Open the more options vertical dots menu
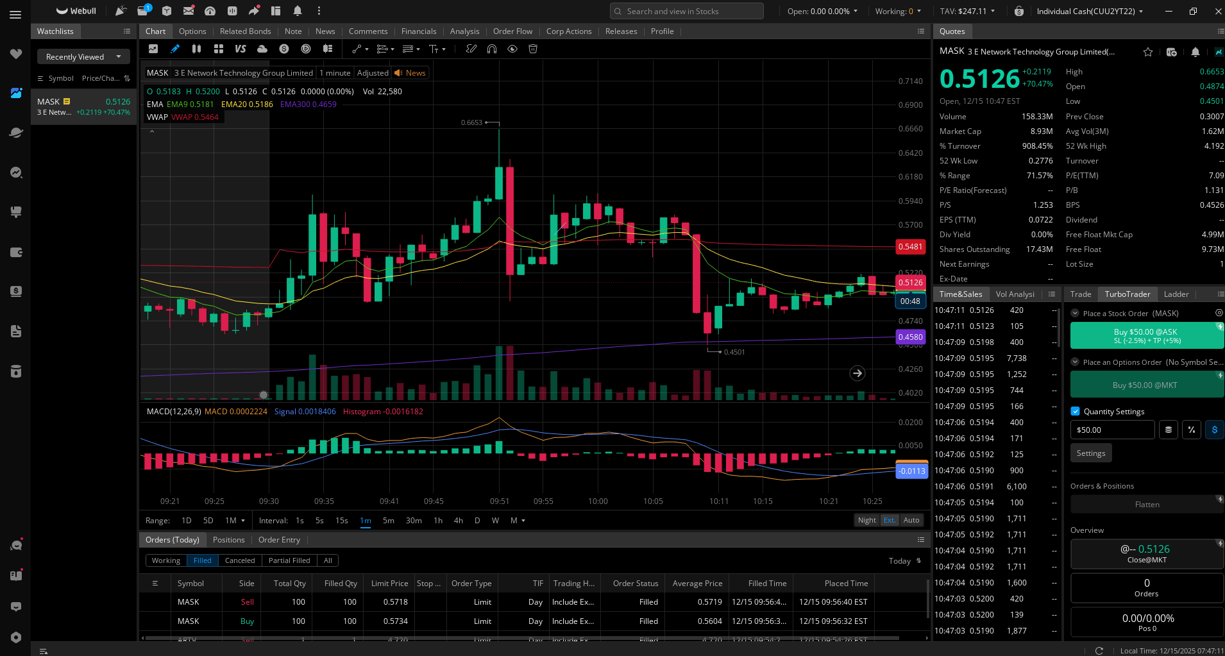 tap(319, 11)
